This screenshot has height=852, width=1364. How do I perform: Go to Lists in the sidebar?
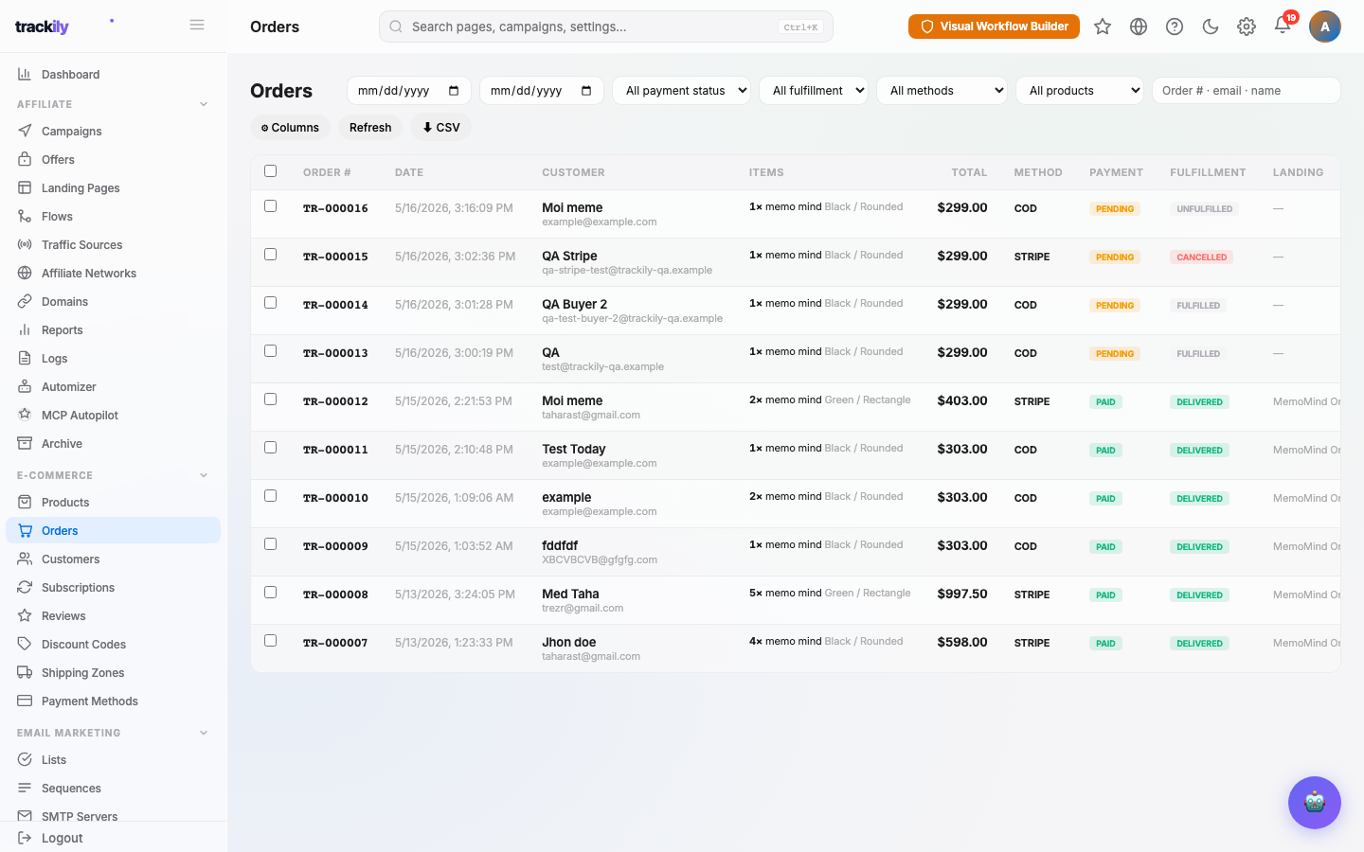pyautogui.click(x=114, y=760)
